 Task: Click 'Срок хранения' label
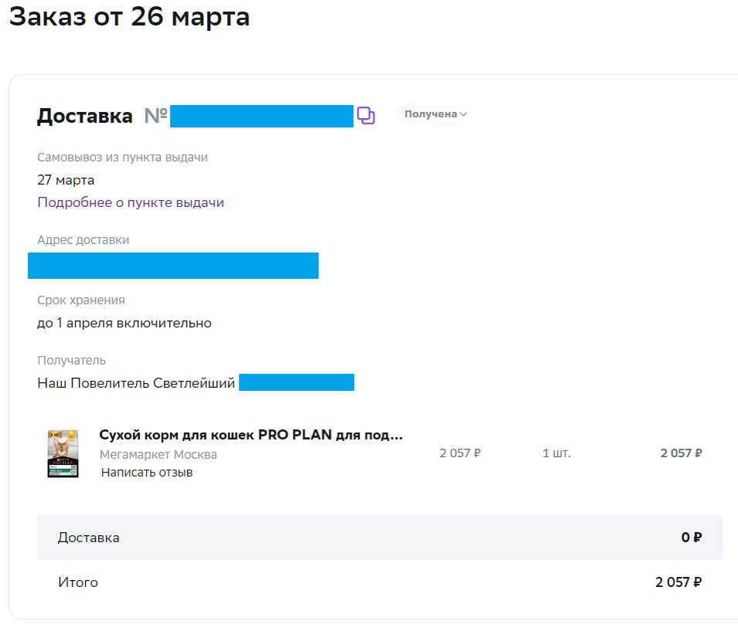click(x=81, y=300)
